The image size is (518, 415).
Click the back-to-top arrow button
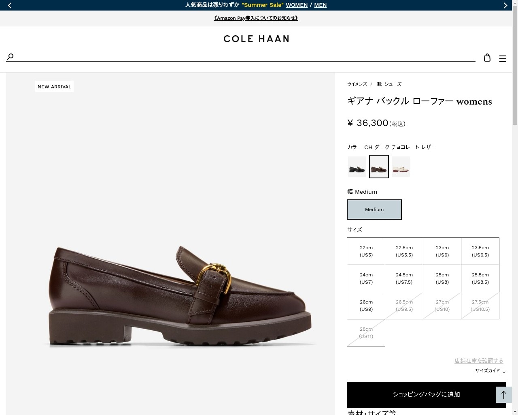(504, 395)
